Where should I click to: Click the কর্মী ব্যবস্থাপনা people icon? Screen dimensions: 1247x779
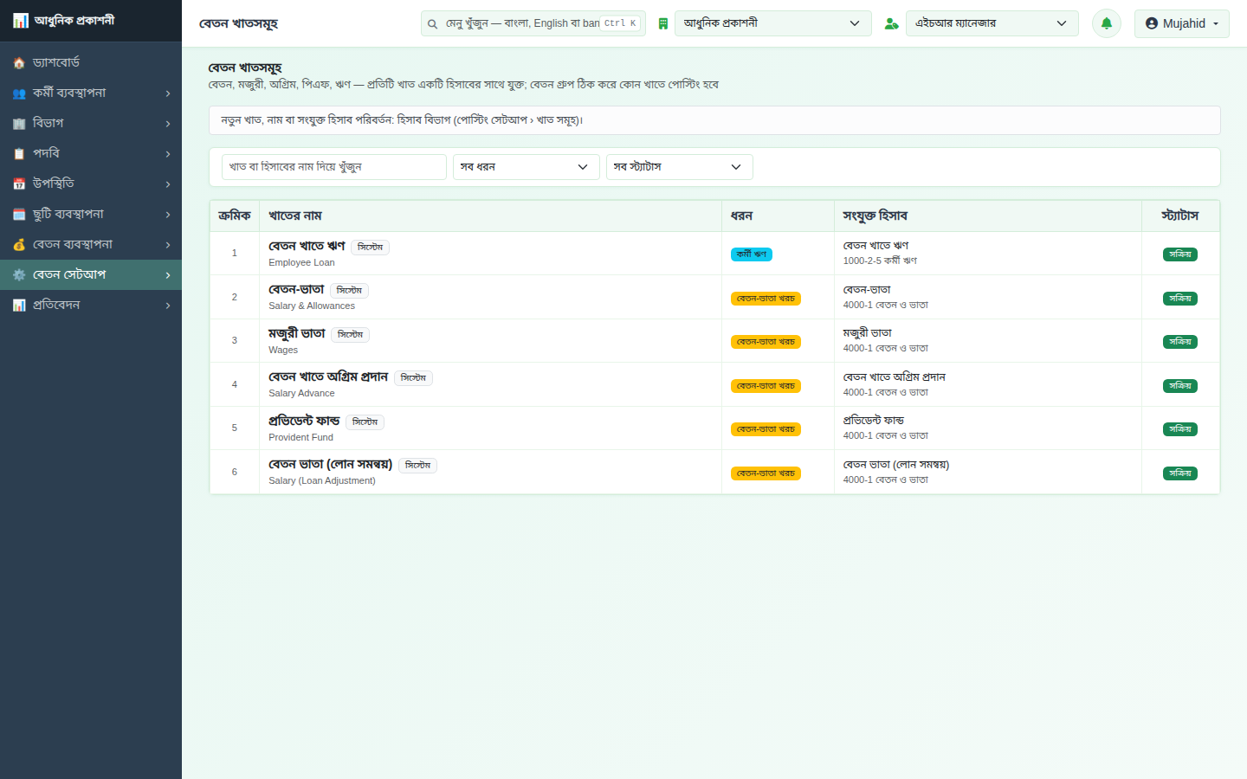click(19, 93)
